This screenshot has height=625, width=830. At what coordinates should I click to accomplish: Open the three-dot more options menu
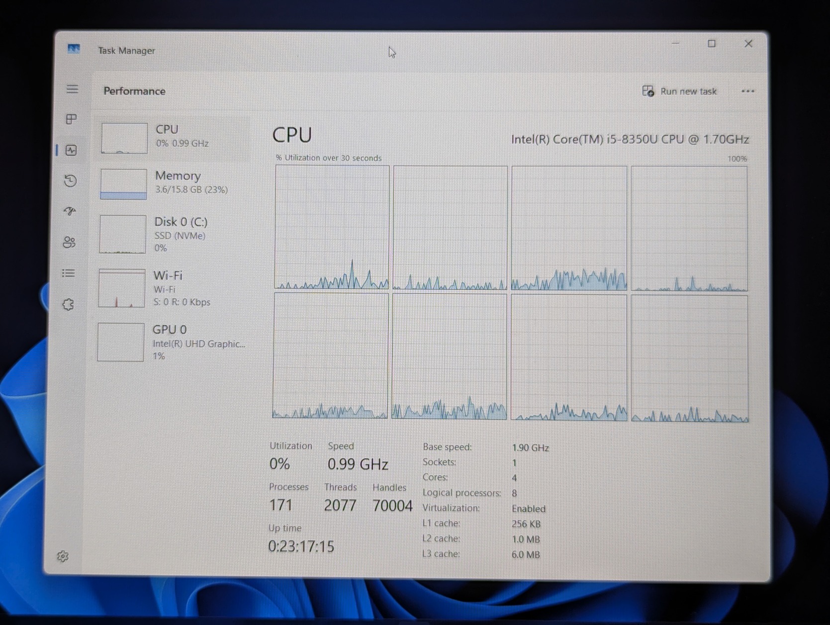click(x=747, y=91)
